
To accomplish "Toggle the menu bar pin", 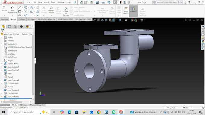I will pyautogui.click(x=75, y=2).
